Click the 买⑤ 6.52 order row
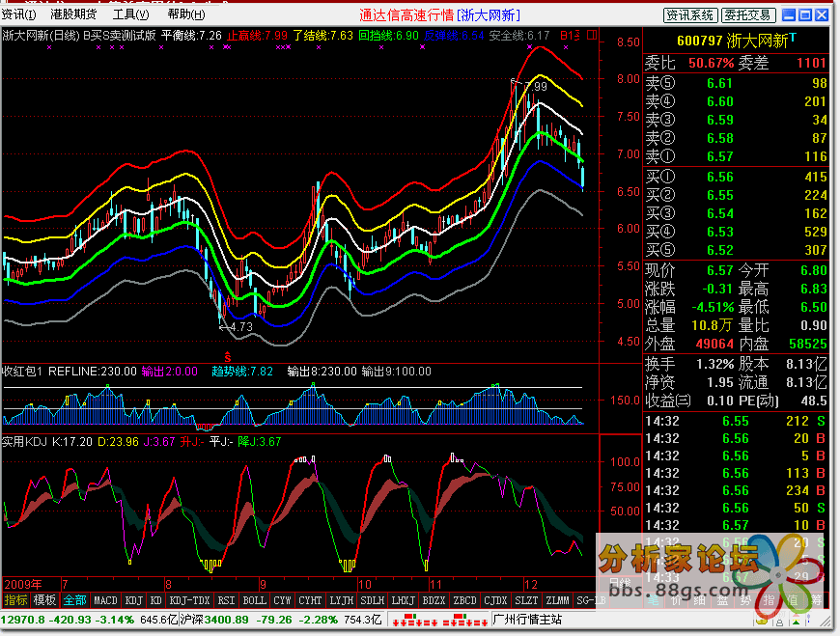The width and height of the screenshot is (840, 636). point(736,251)
